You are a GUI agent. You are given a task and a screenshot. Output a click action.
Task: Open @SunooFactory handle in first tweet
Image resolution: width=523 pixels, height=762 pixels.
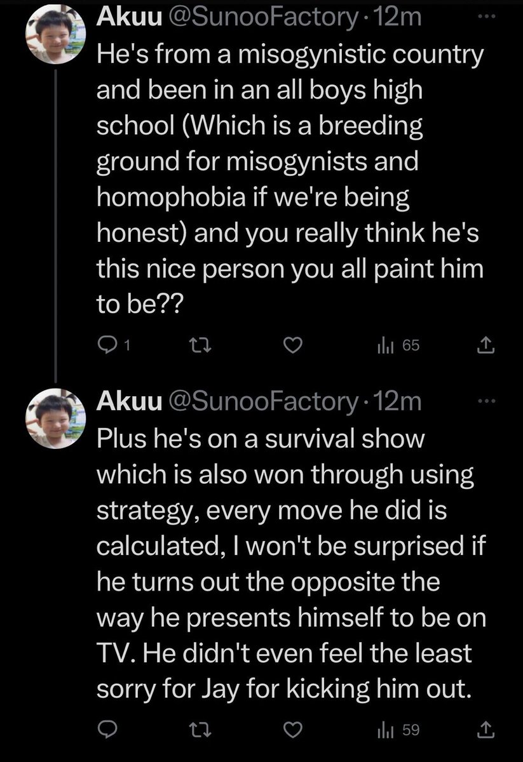tap(261, 18)
